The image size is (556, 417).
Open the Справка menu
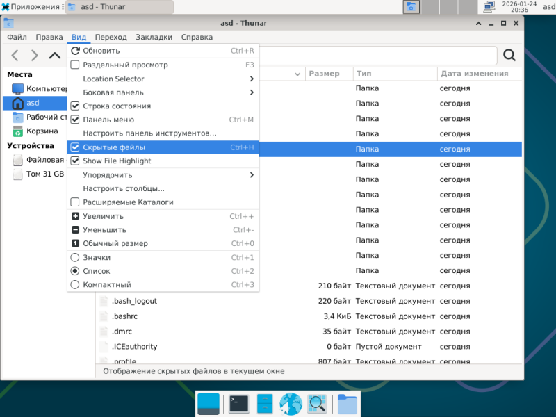coord(197,38)
